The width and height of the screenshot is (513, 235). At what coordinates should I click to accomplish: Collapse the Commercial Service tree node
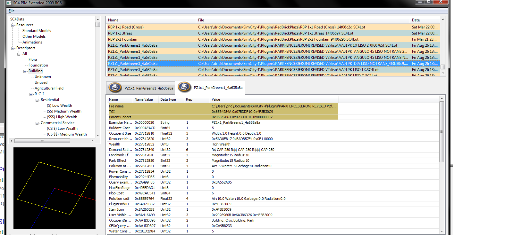[37, 123]
